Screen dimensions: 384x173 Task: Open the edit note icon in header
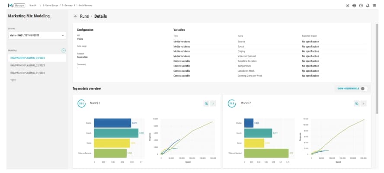[x=347, y=5]
